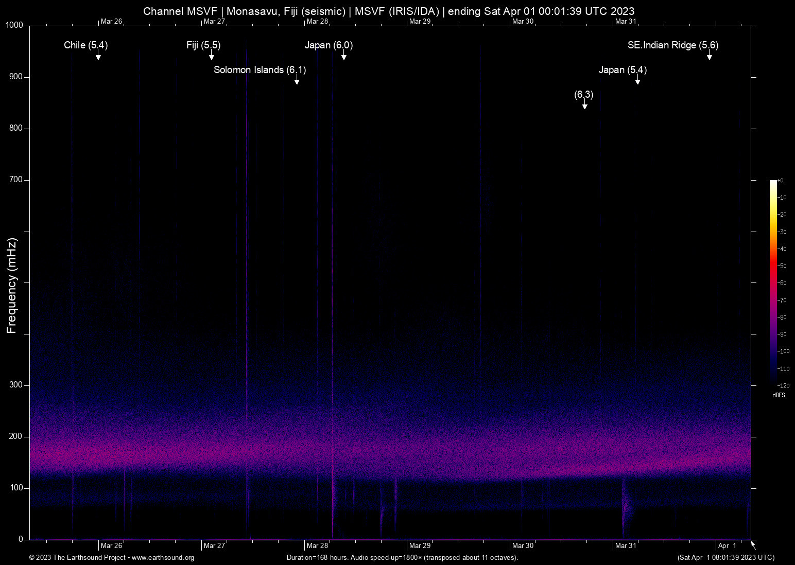Screen dimensions: 795x565
Task: Click the arrow below SE.Indian Ridge (5.6)
Action: [709, 56]
